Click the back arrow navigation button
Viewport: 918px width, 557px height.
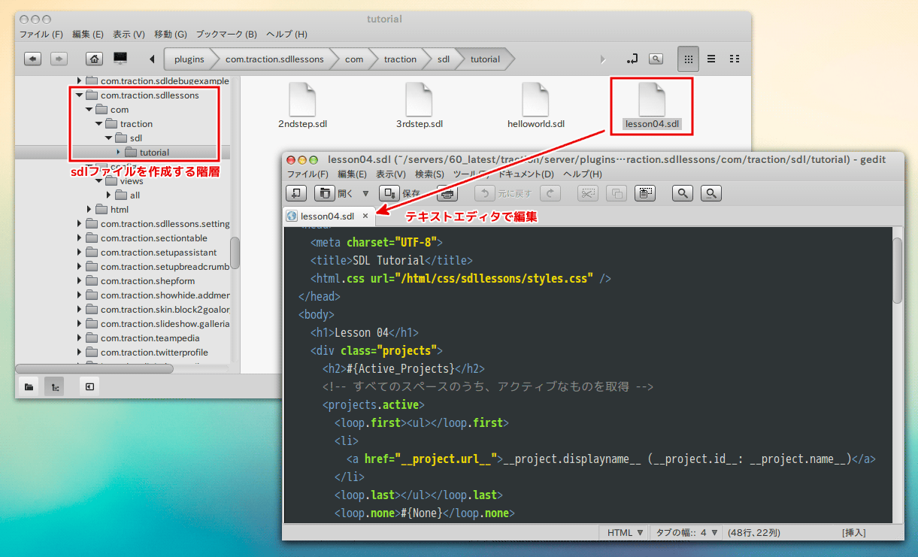tap(32, 59)
